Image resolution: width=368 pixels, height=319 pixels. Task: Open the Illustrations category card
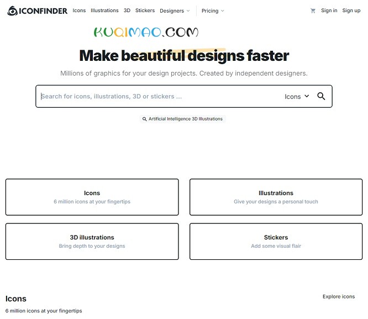pyautogui.click(x=276, y=197)
